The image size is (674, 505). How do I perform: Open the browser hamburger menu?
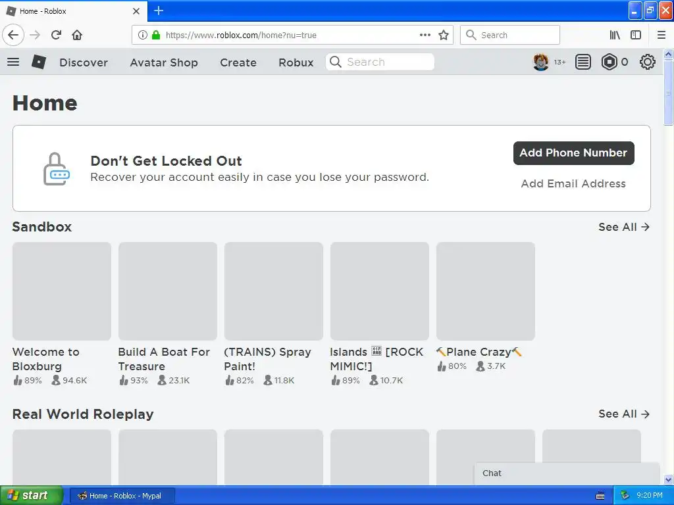coord(661,36)
